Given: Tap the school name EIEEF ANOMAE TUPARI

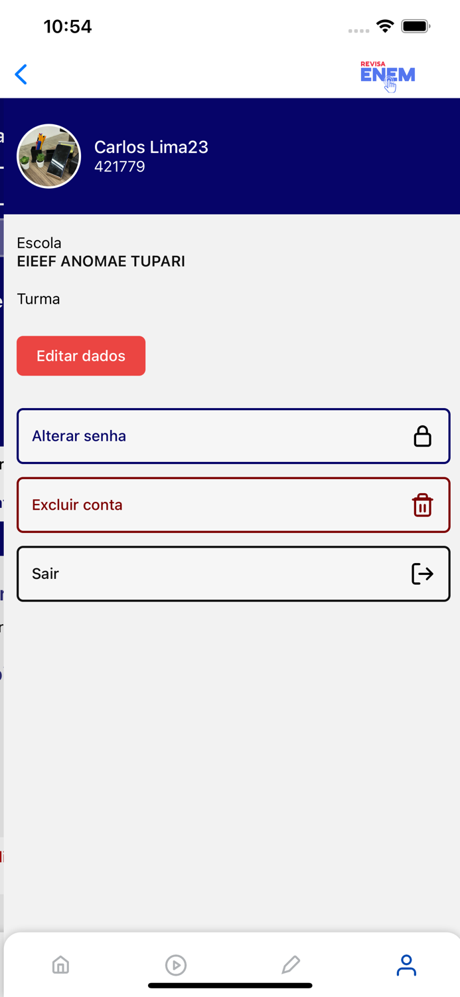Looking at the screenshot, I should (x=101, y=261).
